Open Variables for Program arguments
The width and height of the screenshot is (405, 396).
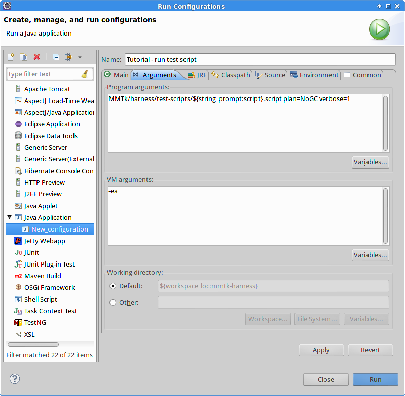[371, 162]
